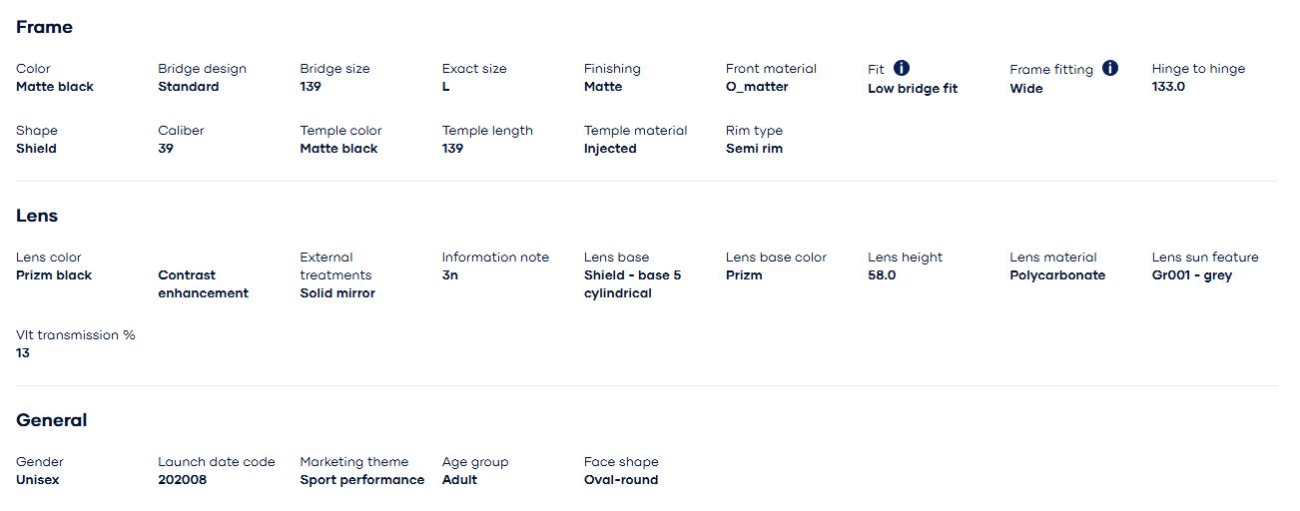Select the Matte black color value
Screen dimensions: 1300x511
click(x=55, y=87)
